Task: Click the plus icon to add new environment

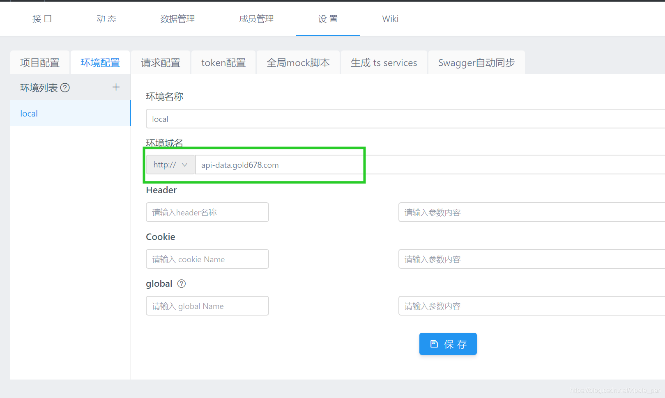Action: click(116, 87)
